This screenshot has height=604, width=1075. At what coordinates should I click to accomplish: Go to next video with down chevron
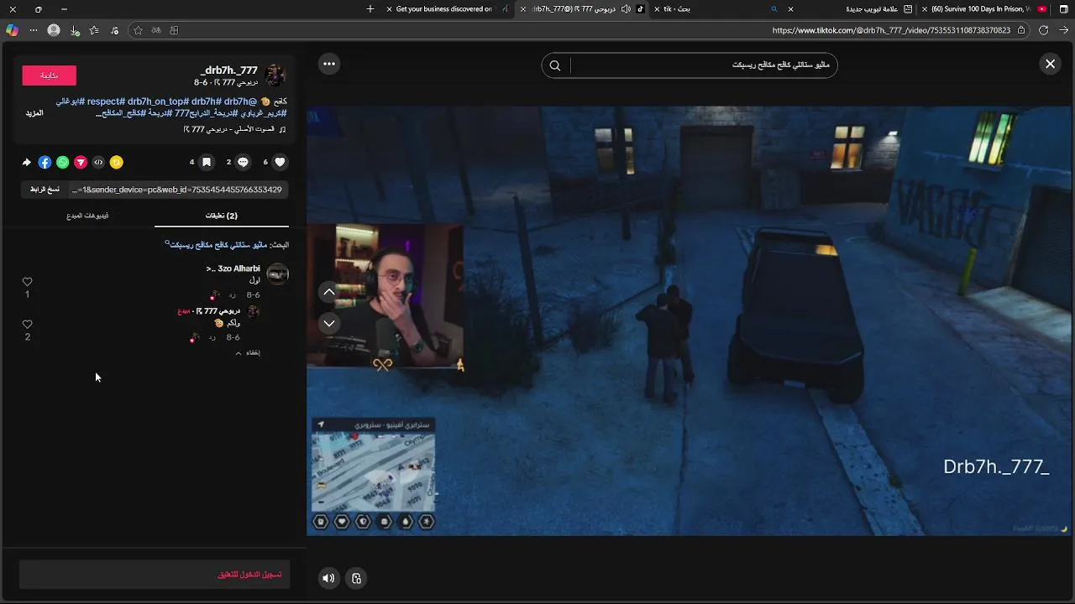[329, 323]
